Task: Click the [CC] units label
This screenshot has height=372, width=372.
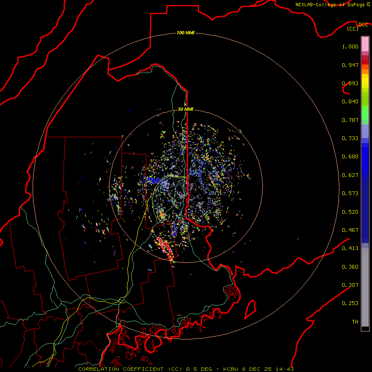Action: coord(353,29)
